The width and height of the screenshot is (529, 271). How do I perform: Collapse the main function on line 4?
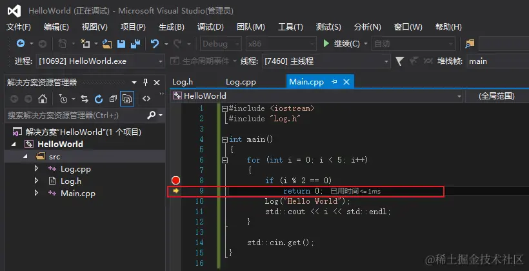[225, 139]
